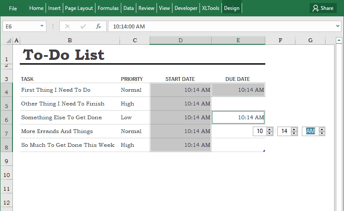Open the Review tab
The image size is (344, 211).
point(146,8)
